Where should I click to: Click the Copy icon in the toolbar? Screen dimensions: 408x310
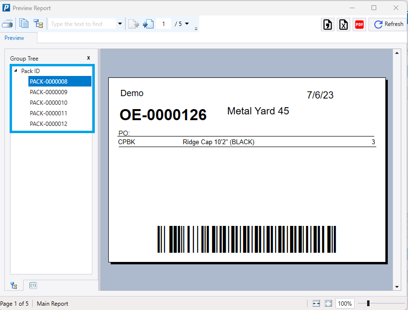click(x=24, y=24)
